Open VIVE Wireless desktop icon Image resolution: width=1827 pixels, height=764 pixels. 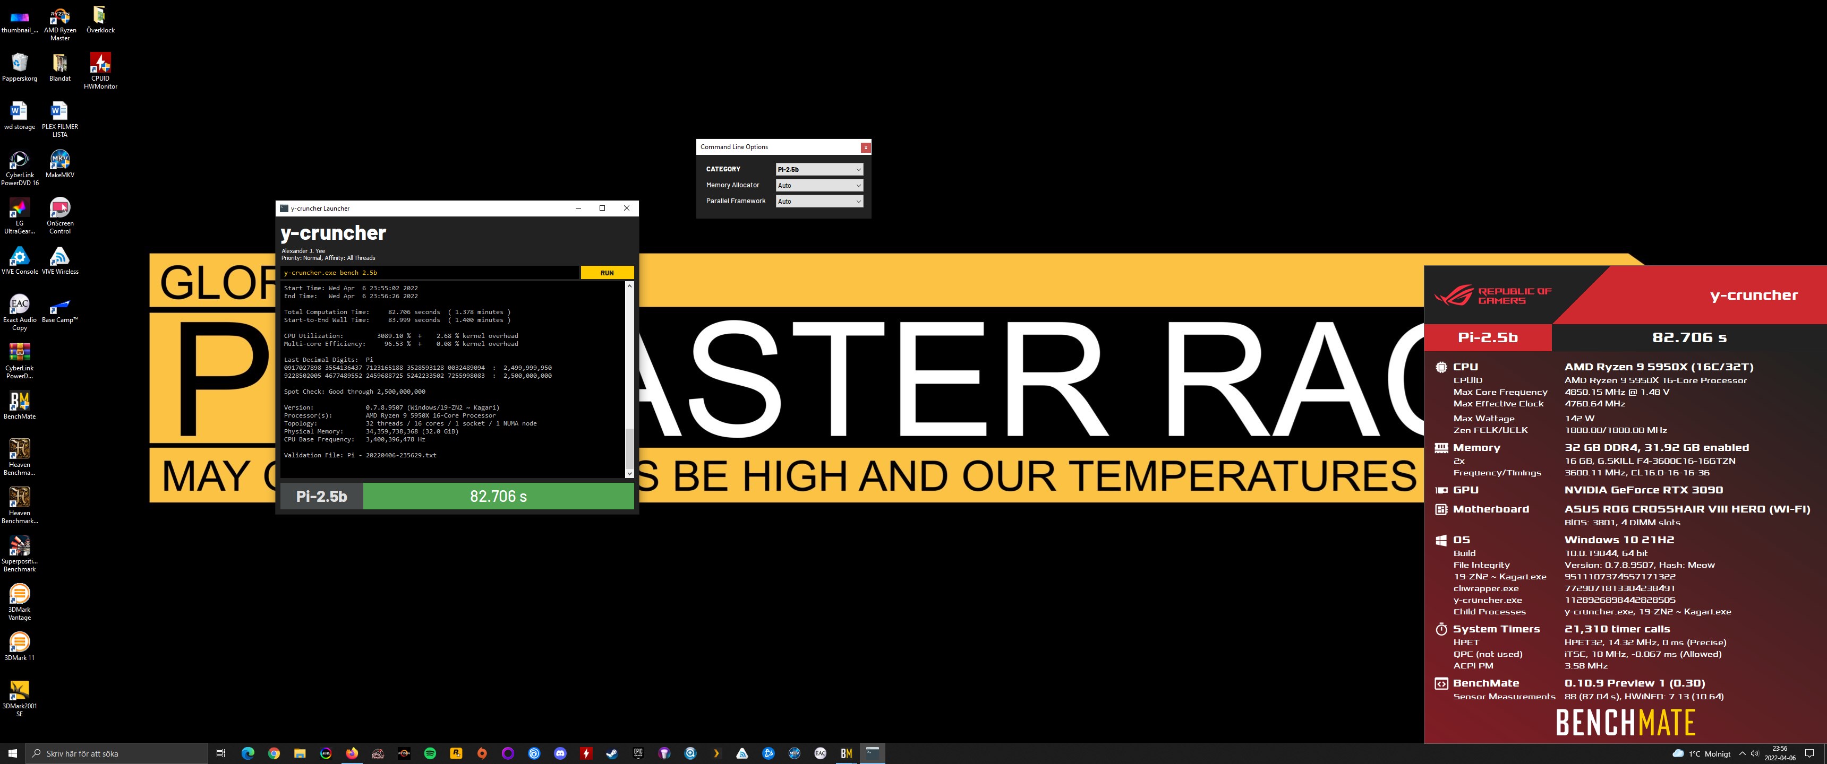click(61, 261)
